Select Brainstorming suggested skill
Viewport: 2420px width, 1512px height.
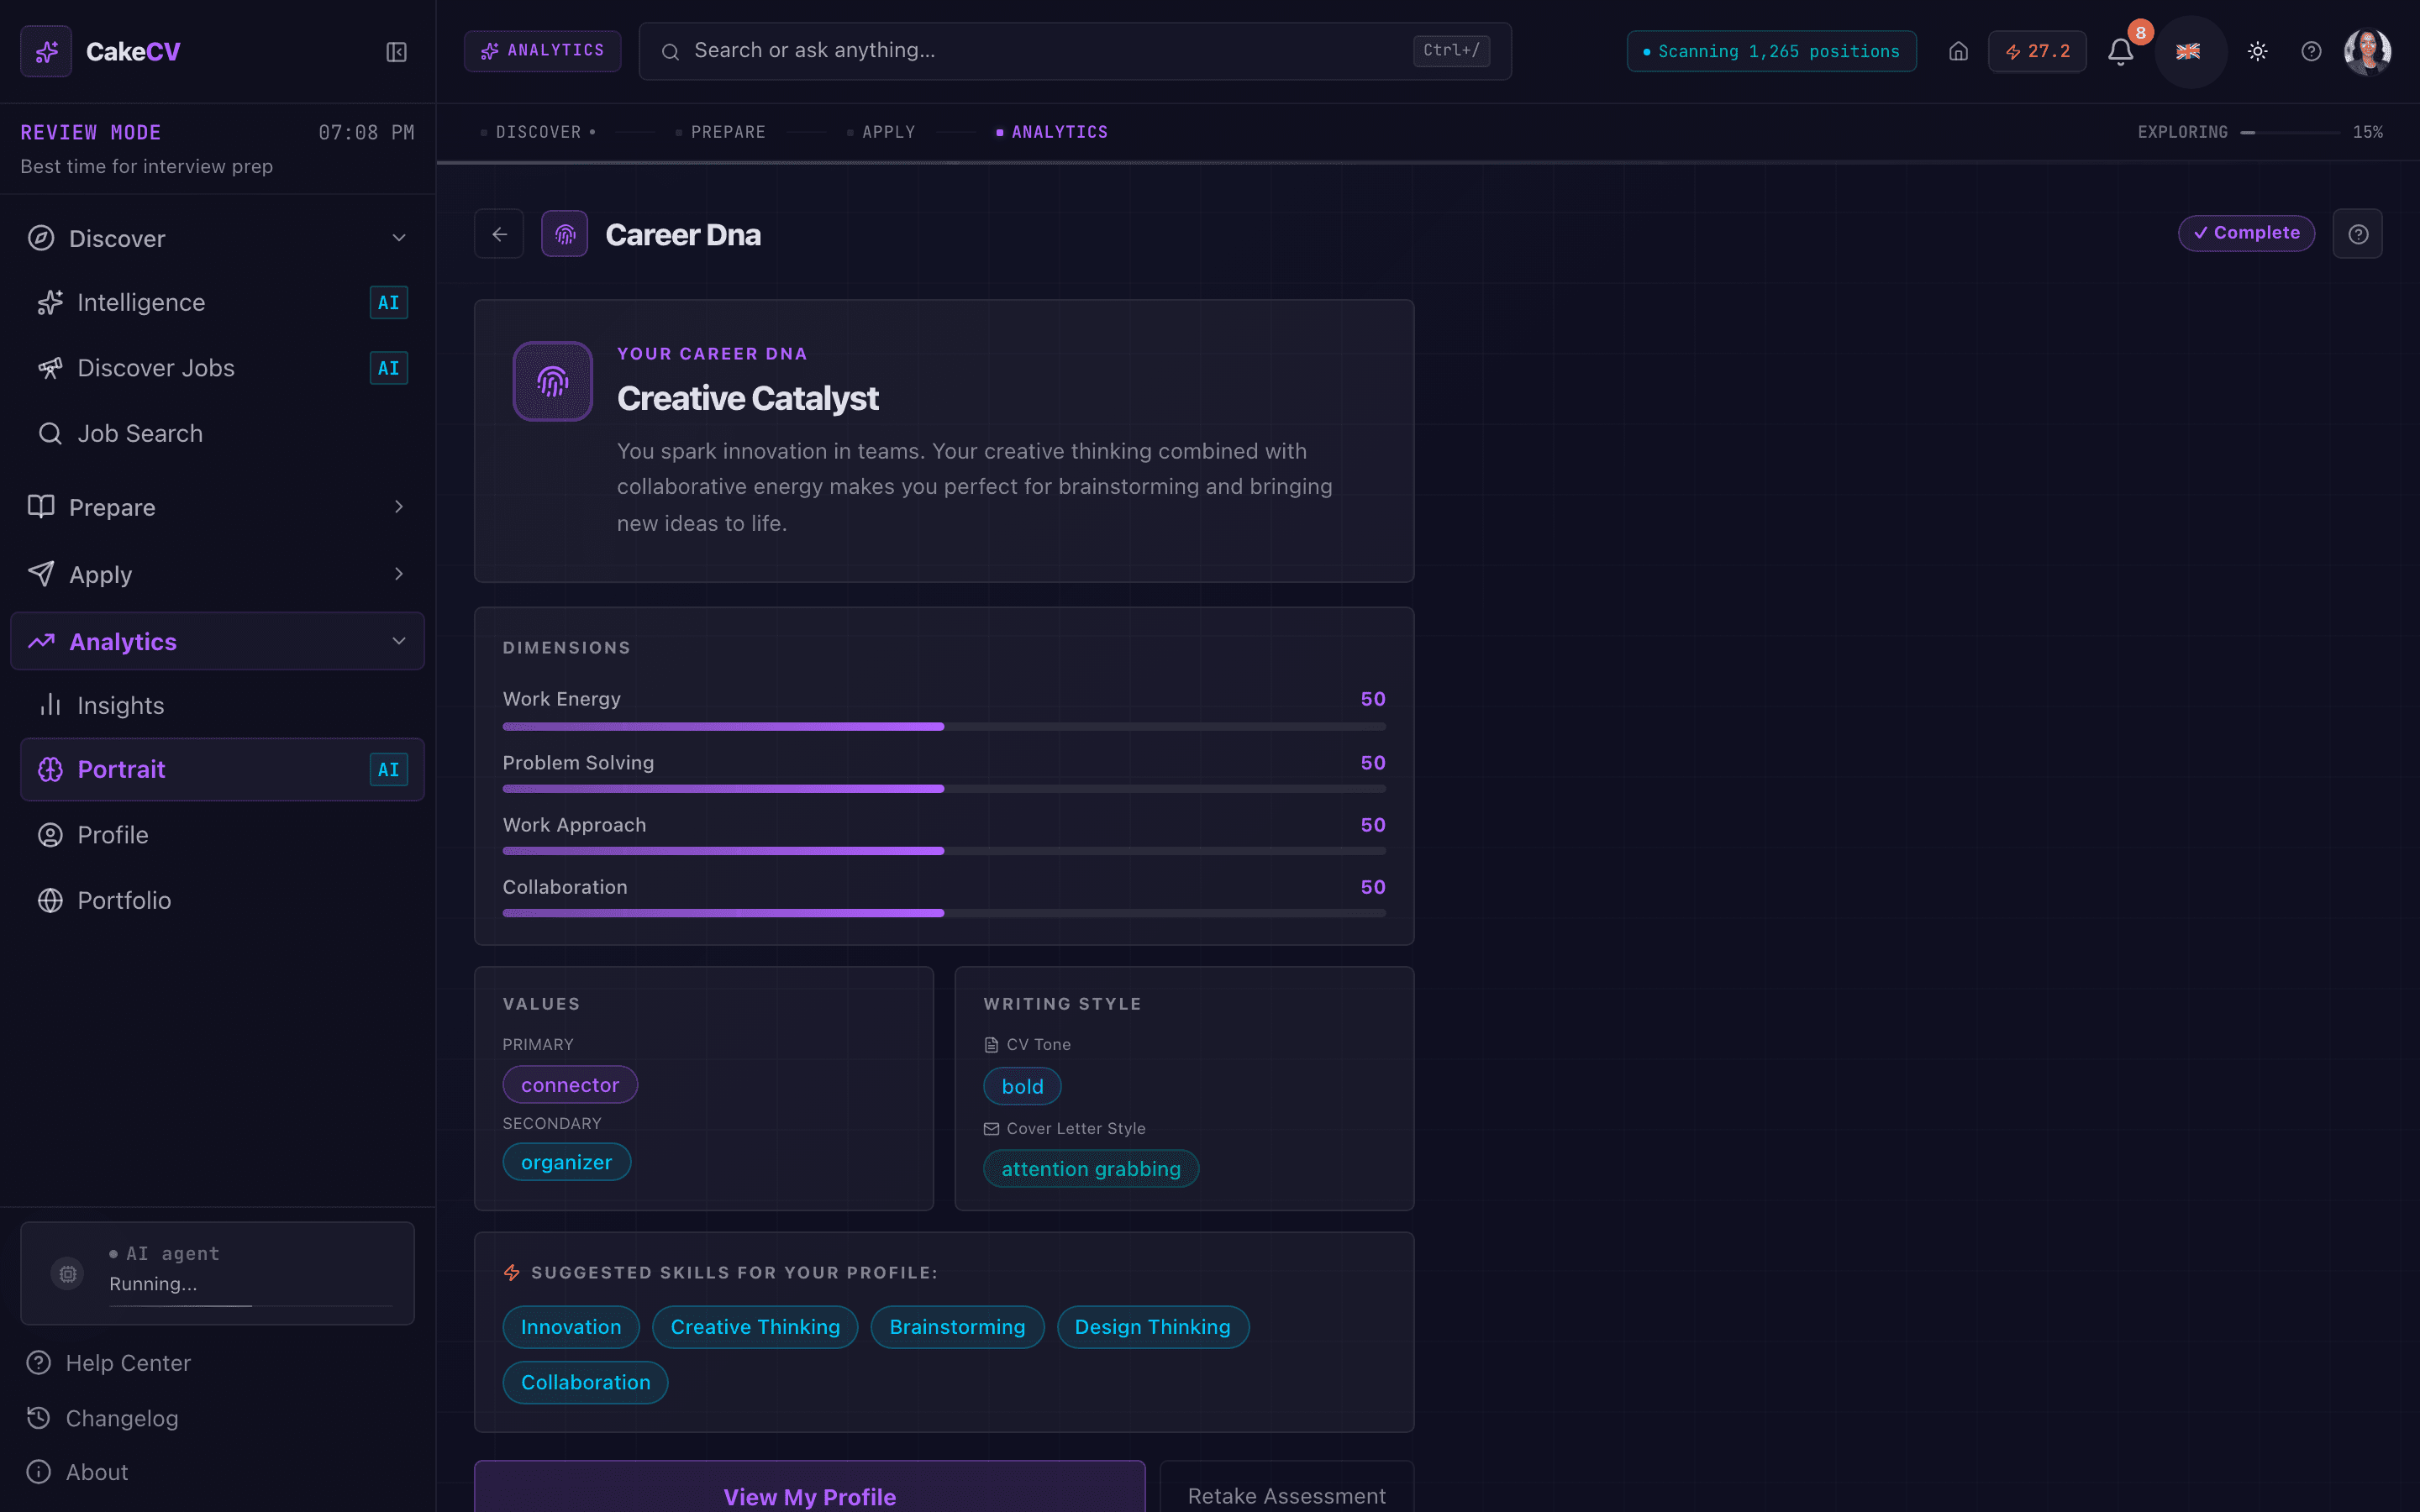(957, 1327)
